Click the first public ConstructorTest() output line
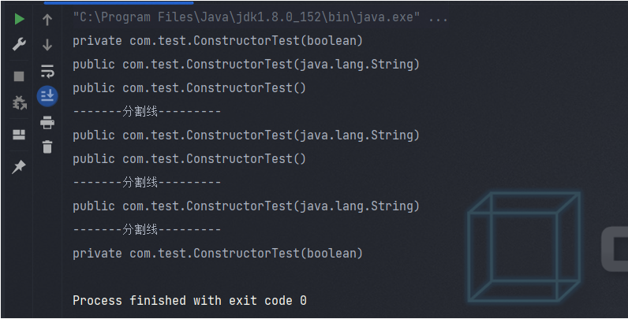The image size is (628, 319). [189, 87]
